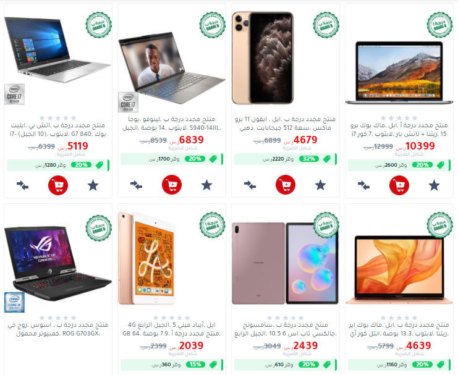Open Samsung Galaxy Tab S6 product title
Viewport: 458px width, 375px height.
click(286, 329)
